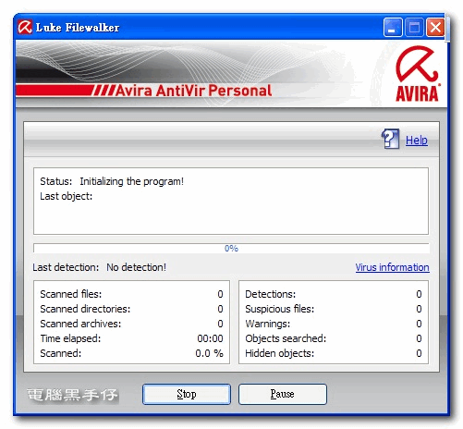463x429 pixels.
Task: Click the maximize window button
Action: tap(414, 28)
